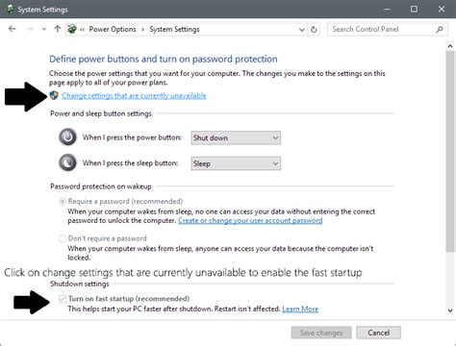Click 'Shutdown settings' section label
The width and height of the screenshot is (456, 346).
(80, 284)
